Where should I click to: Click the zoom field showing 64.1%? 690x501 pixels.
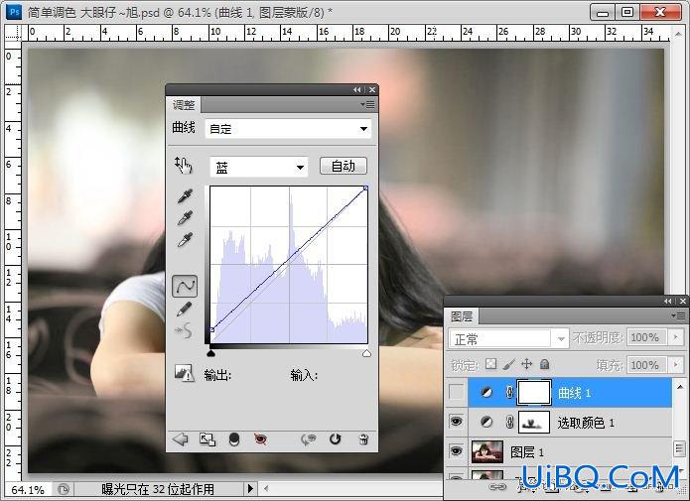[x=28, y=489]
